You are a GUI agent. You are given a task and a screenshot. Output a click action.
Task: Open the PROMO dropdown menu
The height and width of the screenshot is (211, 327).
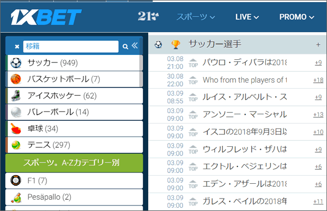(297, 17)
